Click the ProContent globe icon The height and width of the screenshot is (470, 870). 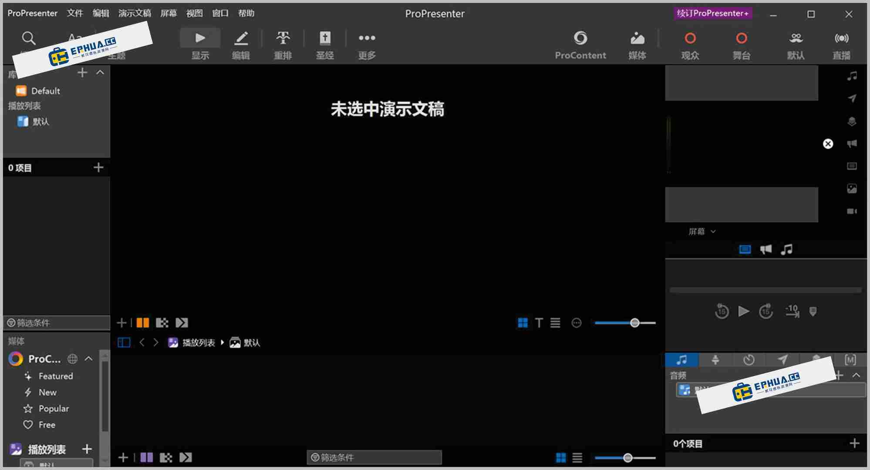[x=72, y=359]
